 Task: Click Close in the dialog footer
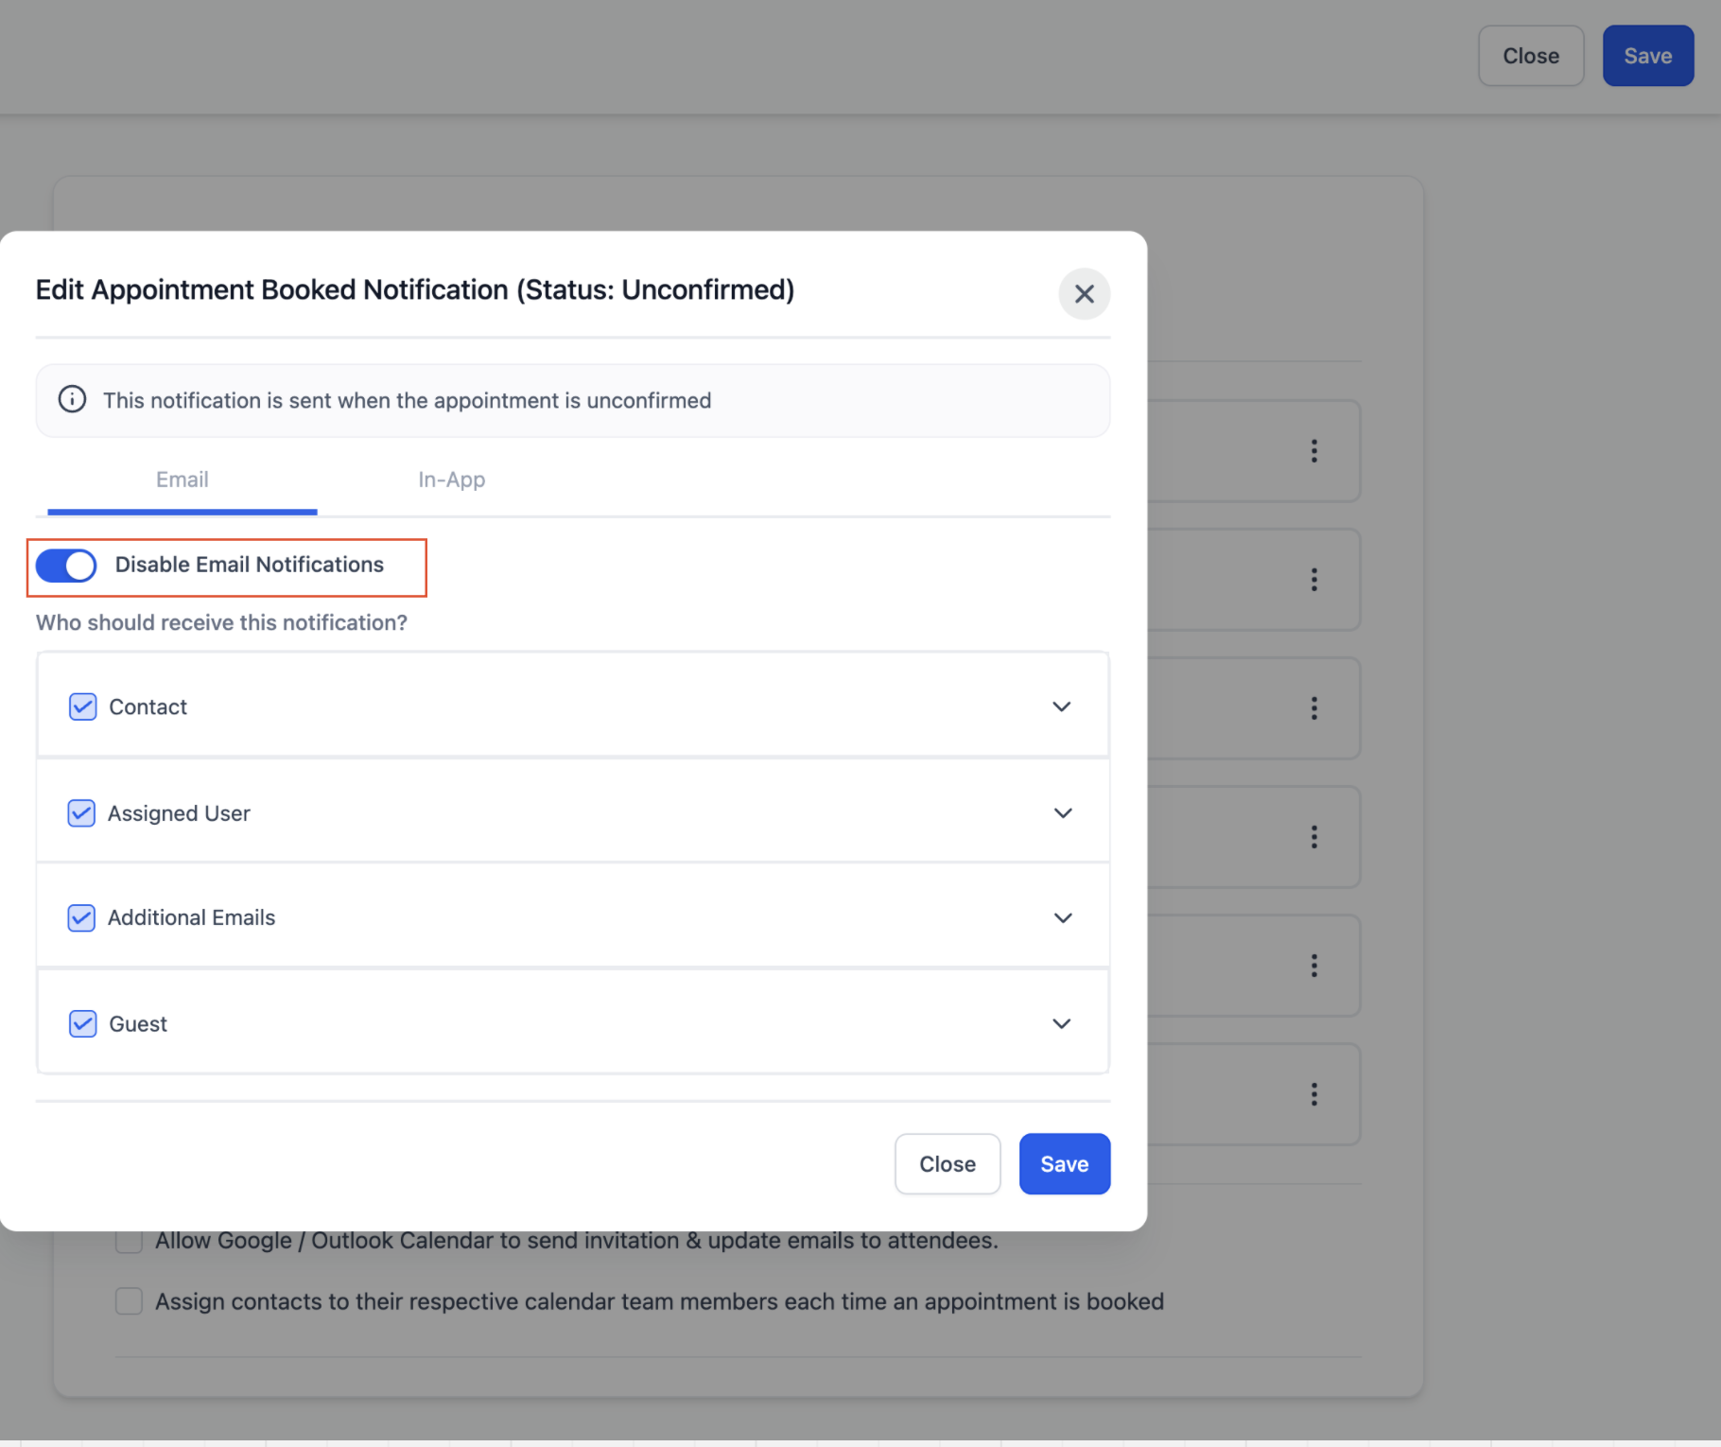click(x=947, y=1164)
